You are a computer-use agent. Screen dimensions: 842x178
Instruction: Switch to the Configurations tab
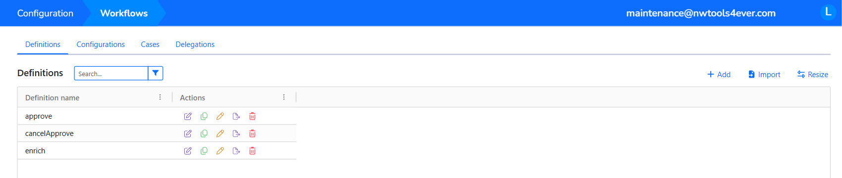click(101, 44)
